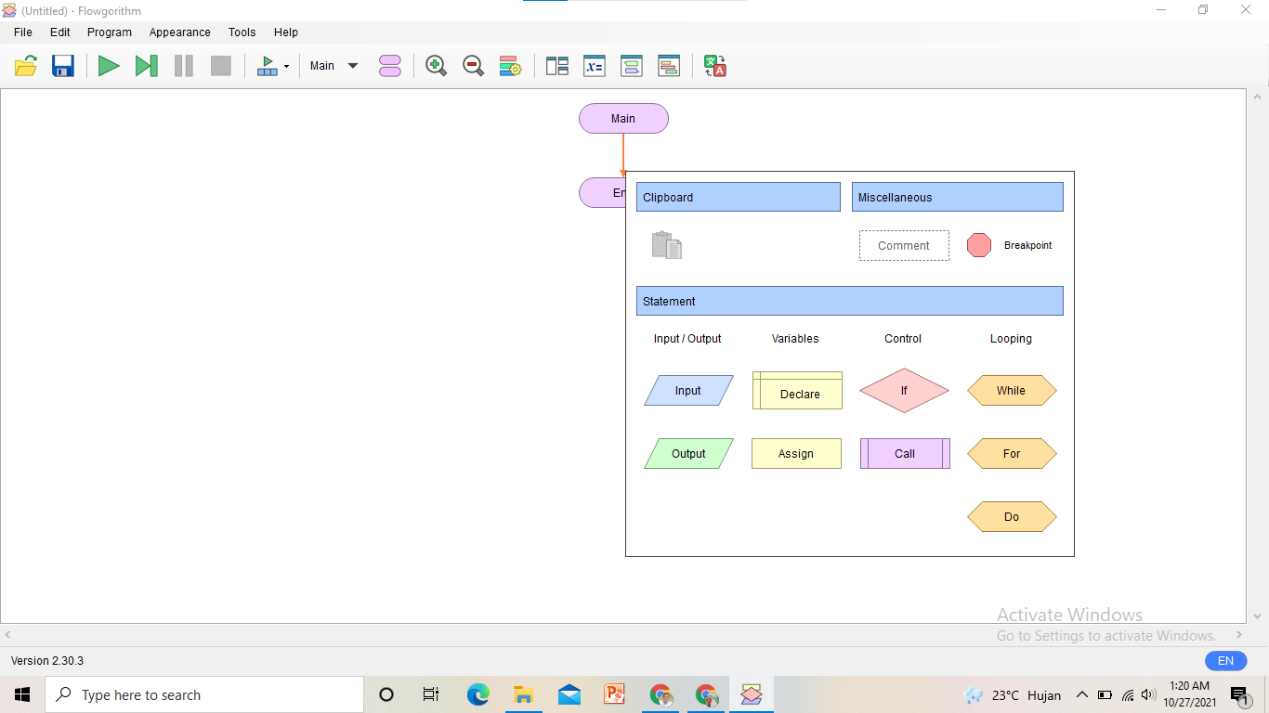Open an existing flowchart file

(25, 65)
